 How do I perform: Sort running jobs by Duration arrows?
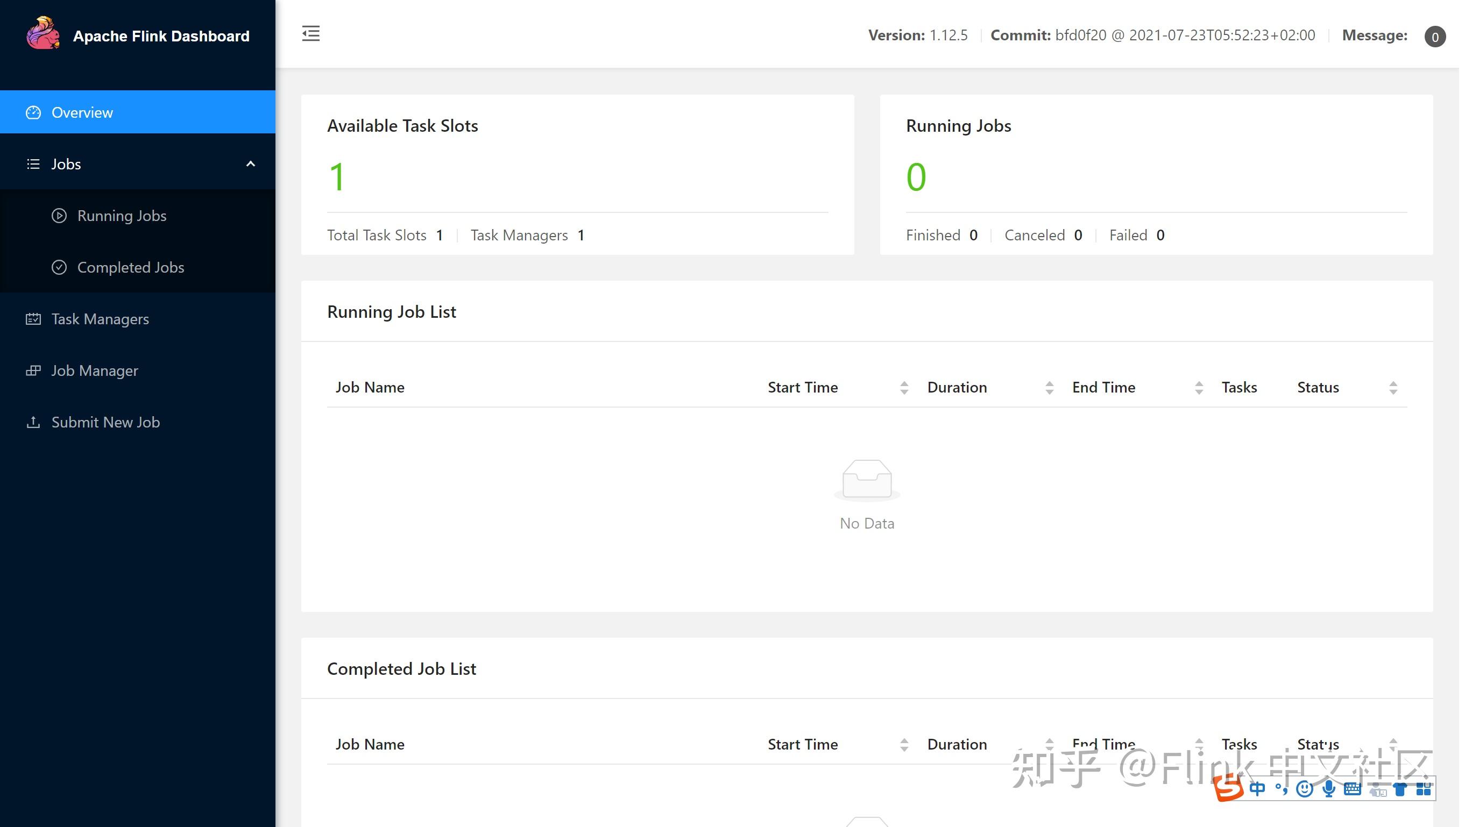click(x=1049, y=388)
